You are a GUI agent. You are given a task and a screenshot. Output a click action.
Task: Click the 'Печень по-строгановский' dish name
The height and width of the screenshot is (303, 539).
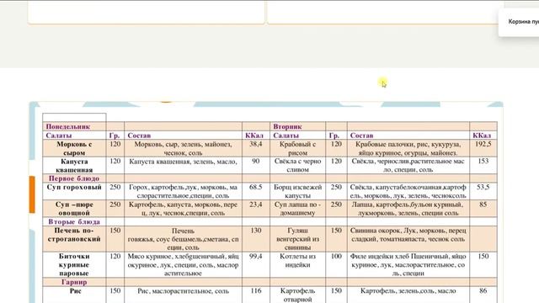tap(74, 235)
